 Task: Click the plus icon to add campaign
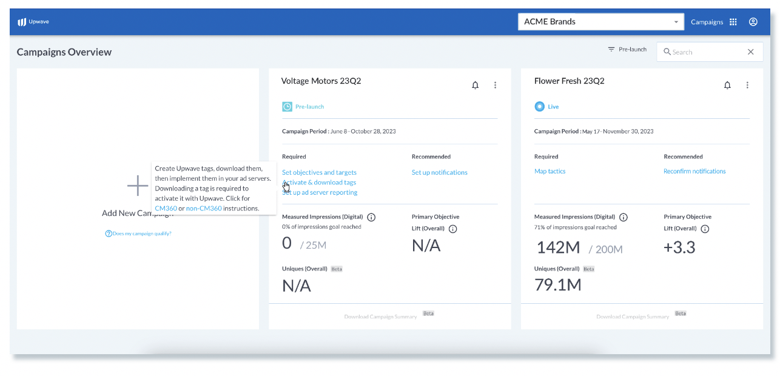tap(138, 186)
